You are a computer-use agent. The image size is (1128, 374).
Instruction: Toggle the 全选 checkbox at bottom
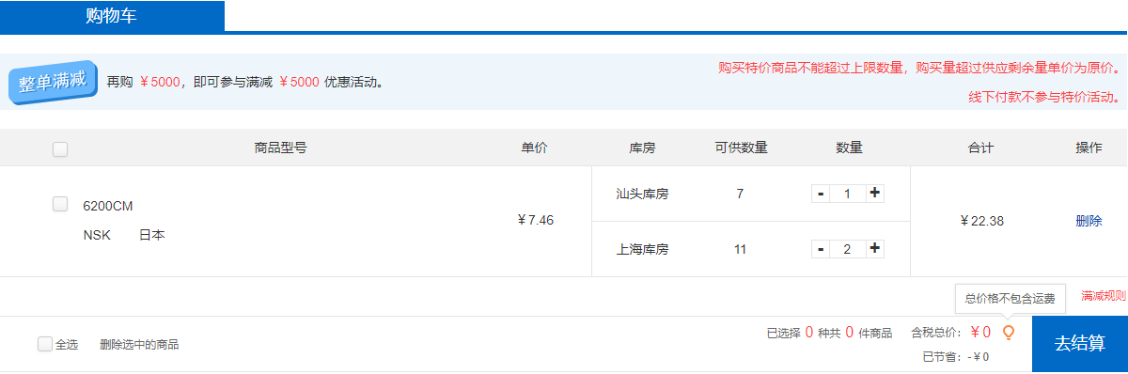(x=45, y=344)
